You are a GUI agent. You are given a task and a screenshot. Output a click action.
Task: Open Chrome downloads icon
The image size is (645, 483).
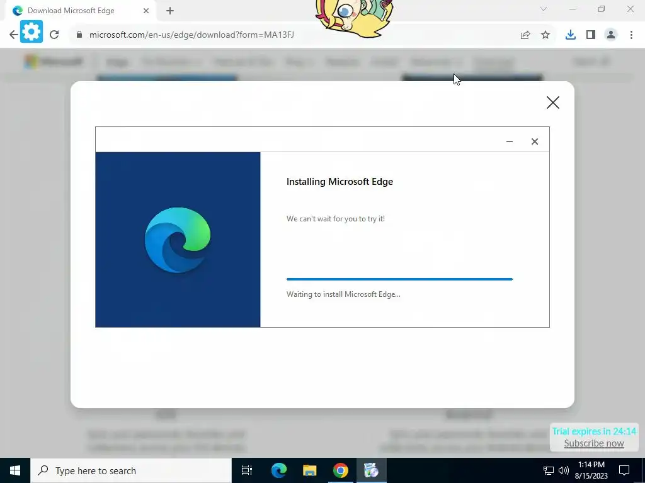coord(571,35)
